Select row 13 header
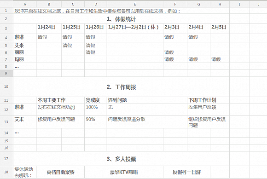Image resolution: width=267 pixels, height=179 pixels. [x=6, y=122]
